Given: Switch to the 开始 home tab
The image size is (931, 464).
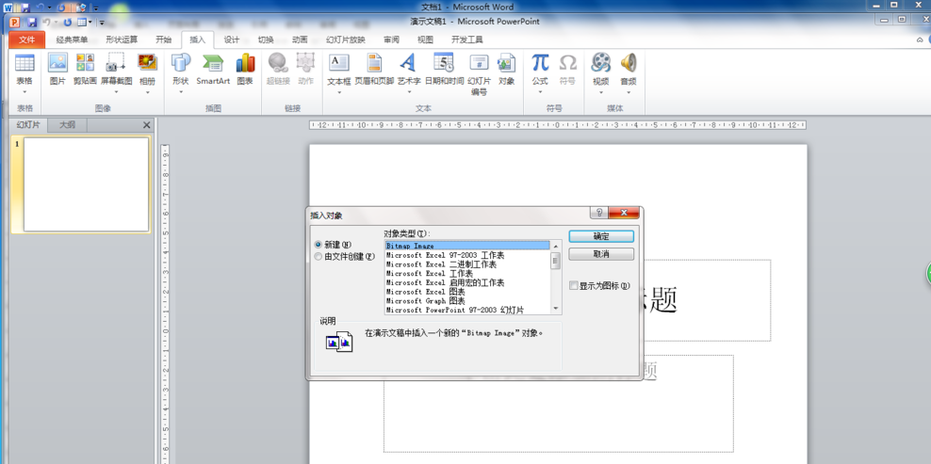Looking at the screenshot, I should (163, 40).
